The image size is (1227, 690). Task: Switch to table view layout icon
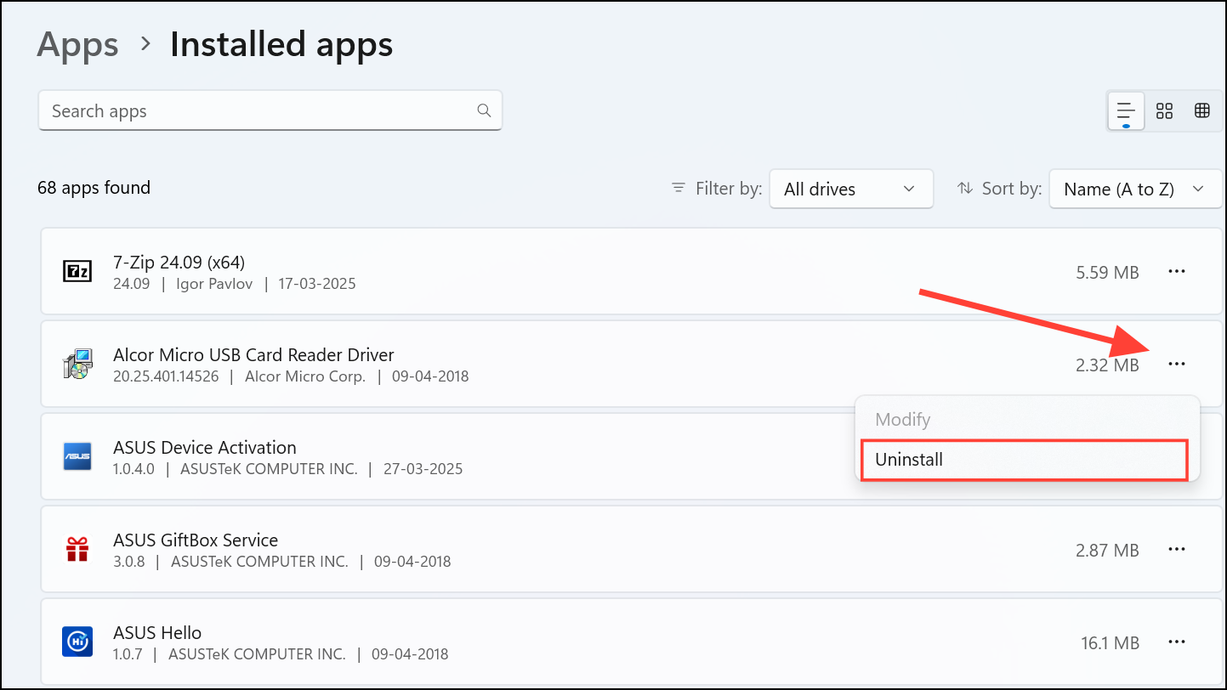point(1201,111)
